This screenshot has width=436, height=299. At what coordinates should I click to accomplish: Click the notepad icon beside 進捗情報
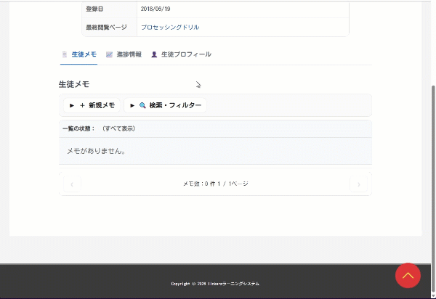click(x=109, y=54)
